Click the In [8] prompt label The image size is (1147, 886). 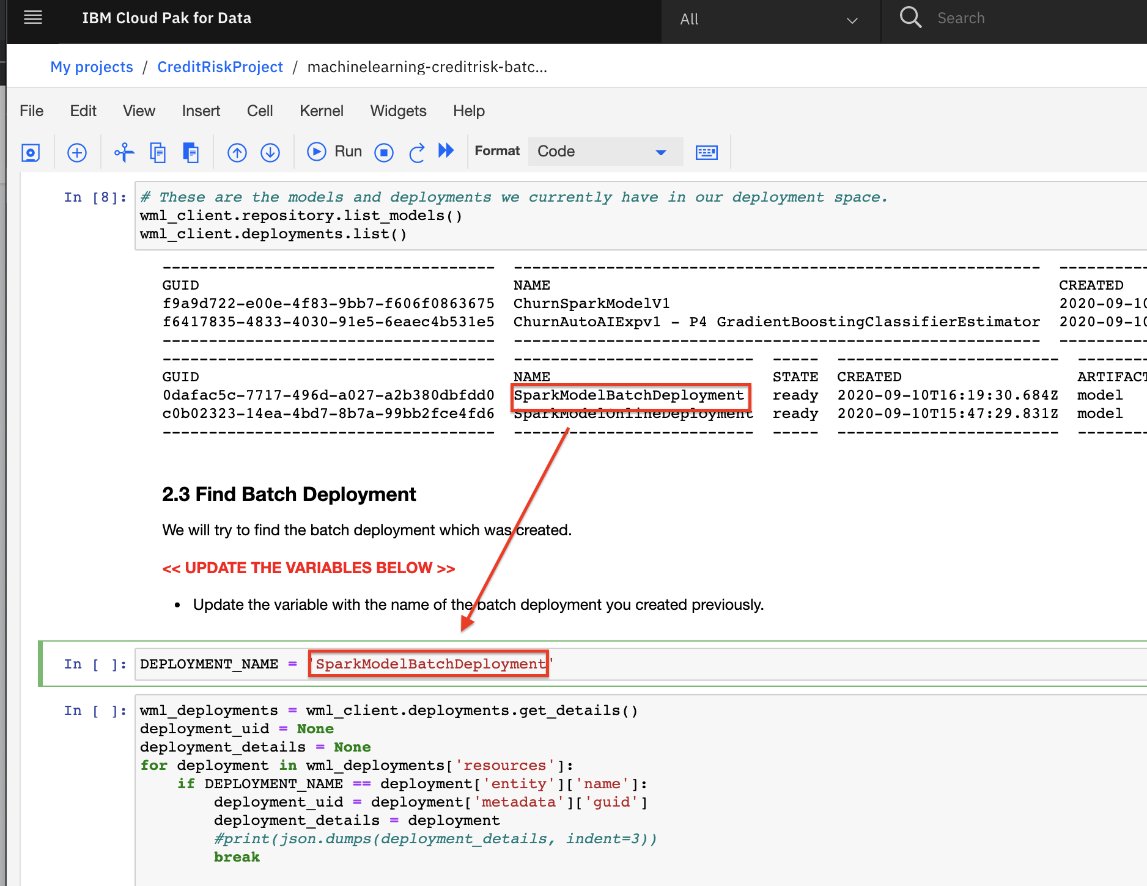point(95,197)
